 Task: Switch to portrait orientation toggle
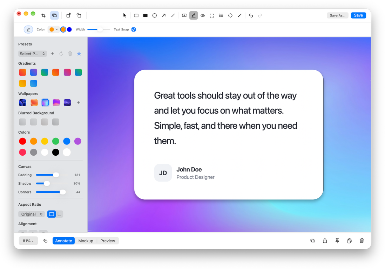(x=59, y=214)
